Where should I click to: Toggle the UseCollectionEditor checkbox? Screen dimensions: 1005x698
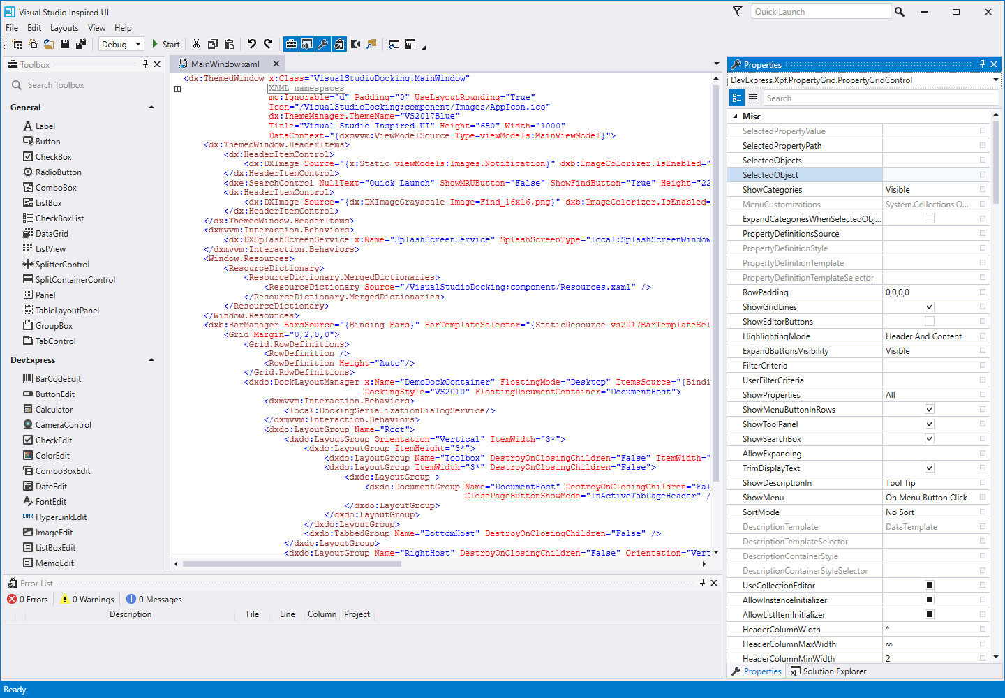click(930, 585)
